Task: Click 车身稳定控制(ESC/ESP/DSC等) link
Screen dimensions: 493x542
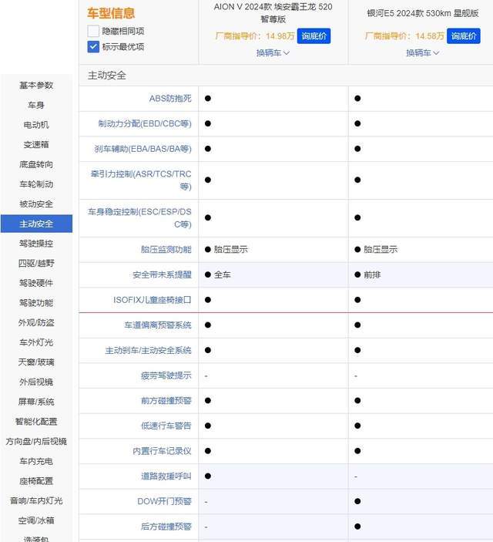Action: click(139, 217)
